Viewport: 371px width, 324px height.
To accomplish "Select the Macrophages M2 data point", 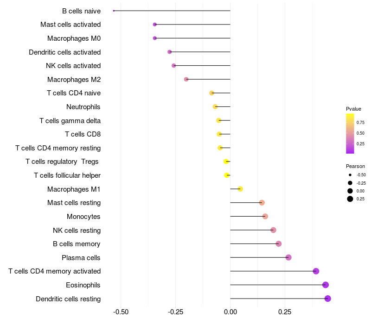I will point(186,79).
